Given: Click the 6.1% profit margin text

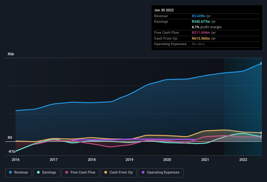Looking at the screenshot, I should coord(207,27).
